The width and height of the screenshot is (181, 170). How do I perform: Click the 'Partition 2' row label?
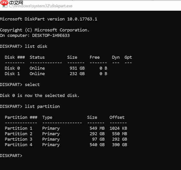coord(18,134)
